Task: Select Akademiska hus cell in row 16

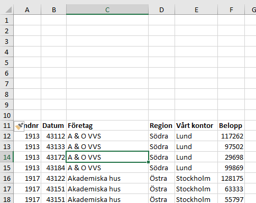Action: 107,178
